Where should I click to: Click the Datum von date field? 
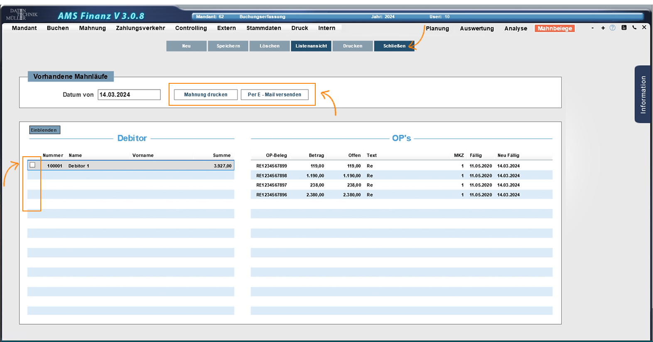pos(129,95)
